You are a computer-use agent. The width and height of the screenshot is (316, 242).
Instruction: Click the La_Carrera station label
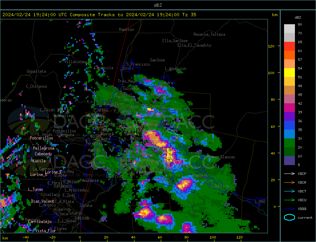(x=43, y=169)
